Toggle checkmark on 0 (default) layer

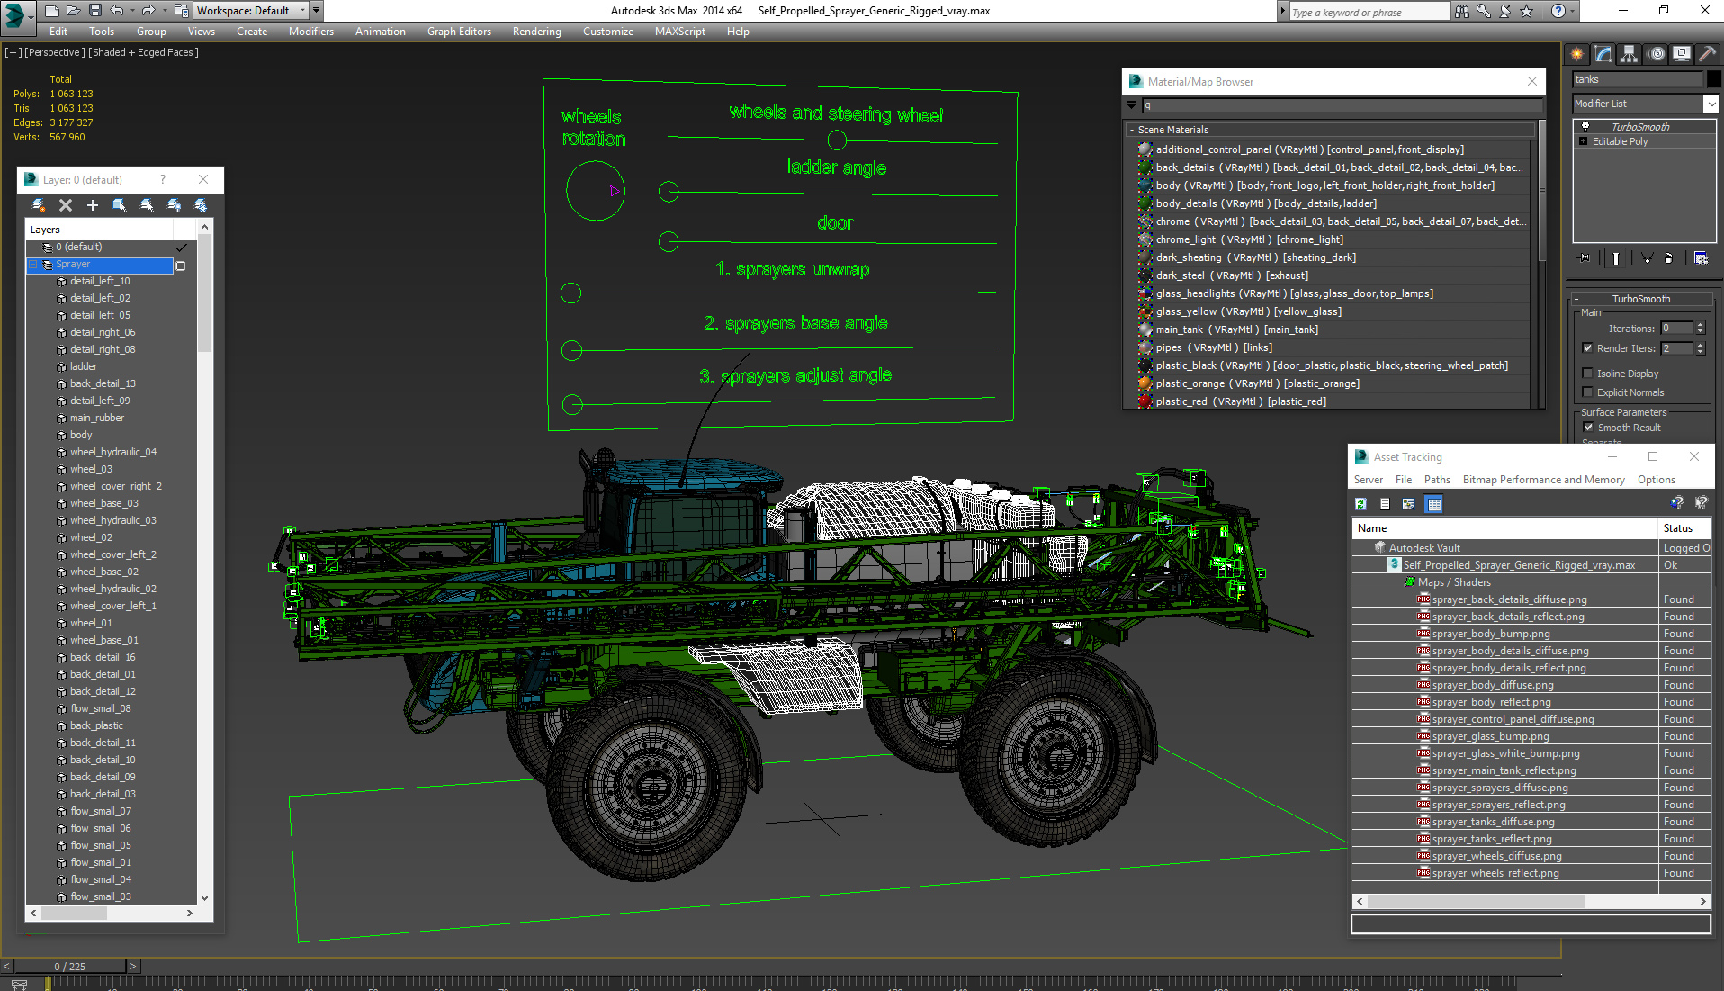point(181,248)
